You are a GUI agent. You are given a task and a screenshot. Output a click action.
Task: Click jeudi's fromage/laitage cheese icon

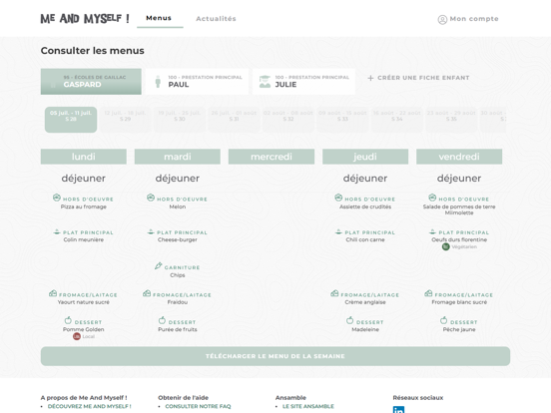click(x=334, y=293)
